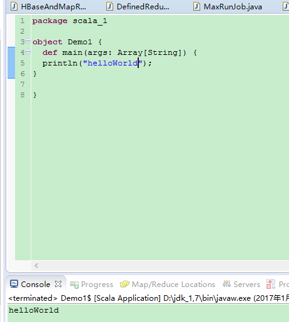Image resolution: width=289 pixels, height=322 pixels.
Task: Click 'Array[String]' parameter type on line 4
Action: pyautogui.click(x=150, y=52)
